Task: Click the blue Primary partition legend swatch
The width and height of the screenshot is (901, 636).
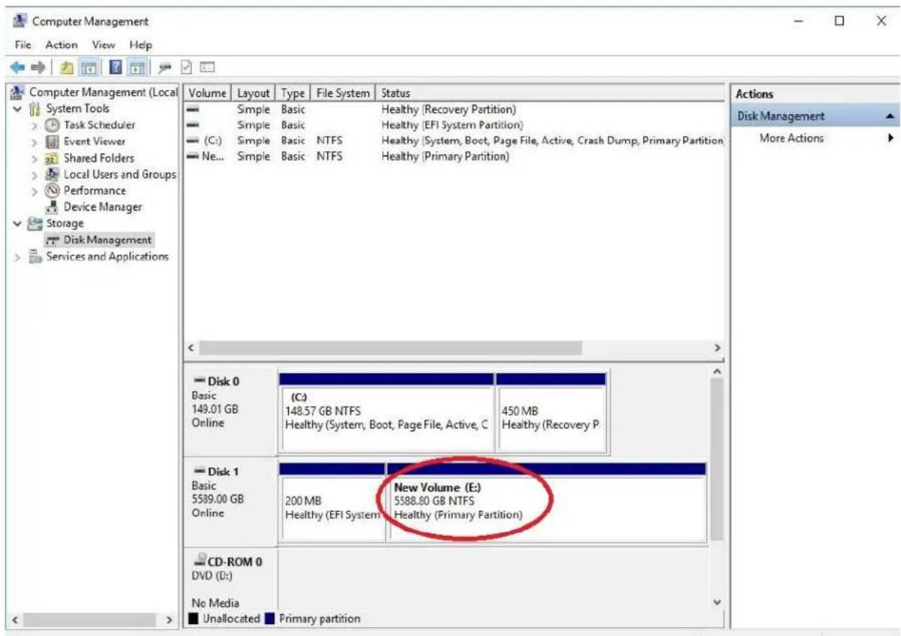Action: 270,619
